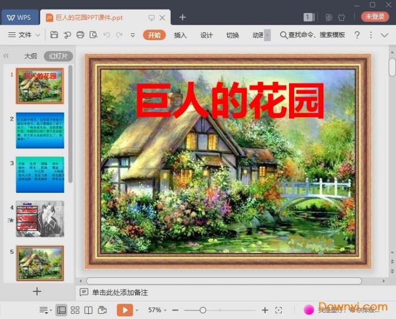
Task: Go to next slide double arrow
Action: [392, 271]
